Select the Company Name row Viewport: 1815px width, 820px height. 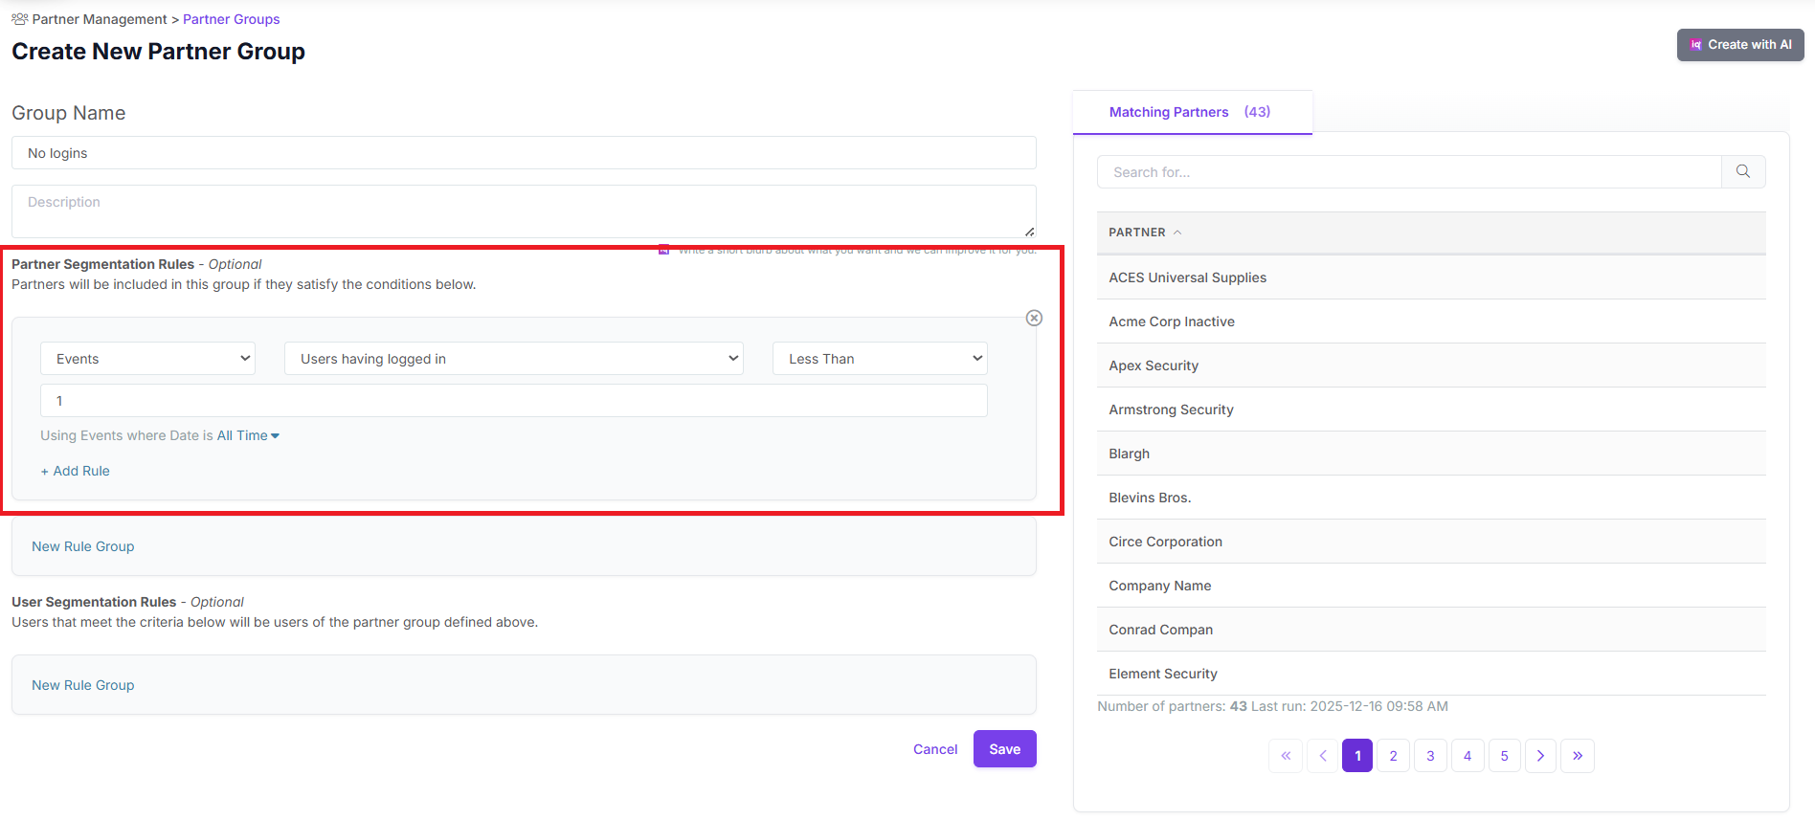coord(1431,586)
